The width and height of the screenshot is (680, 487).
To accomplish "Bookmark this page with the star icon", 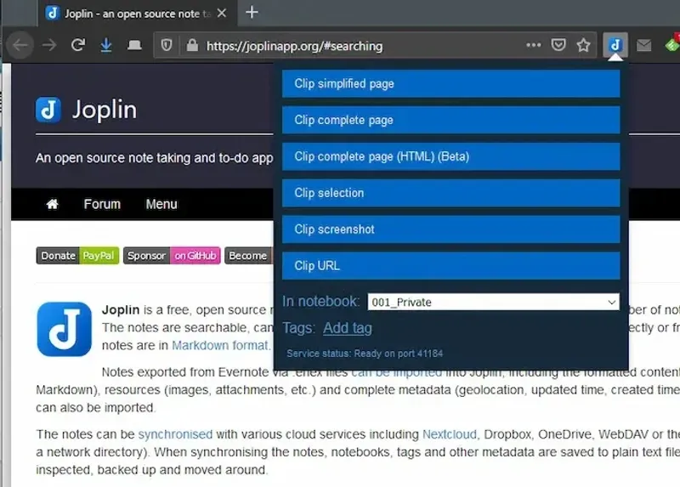I will coord(583,45).
